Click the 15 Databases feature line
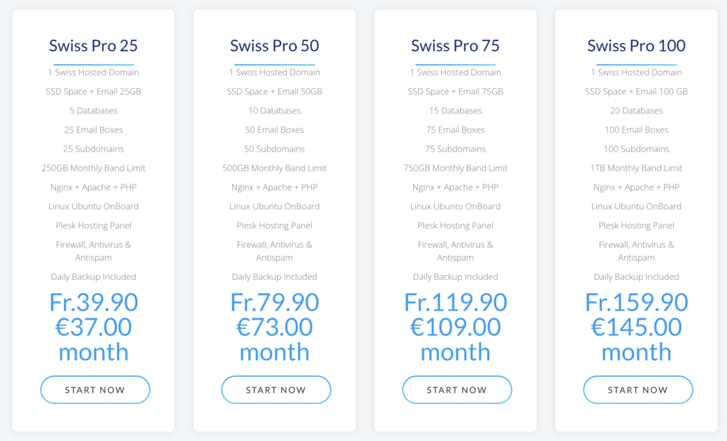 pos(455,111)
